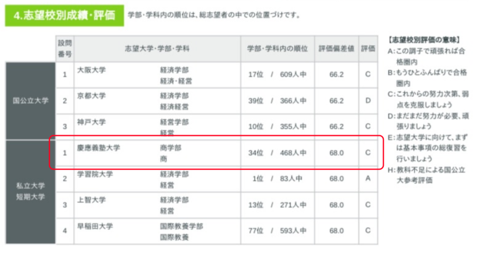Select the 学習院大学 university name
The width and height of the screenshot is (481, 260).
pyautogui.click(x=95, y=174)
